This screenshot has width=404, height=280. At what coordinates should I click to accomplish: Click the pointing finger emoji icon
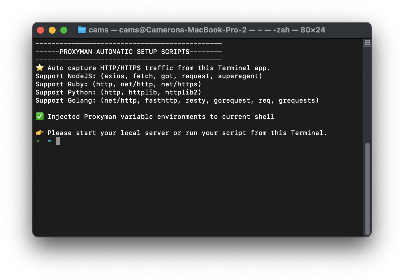39,132
